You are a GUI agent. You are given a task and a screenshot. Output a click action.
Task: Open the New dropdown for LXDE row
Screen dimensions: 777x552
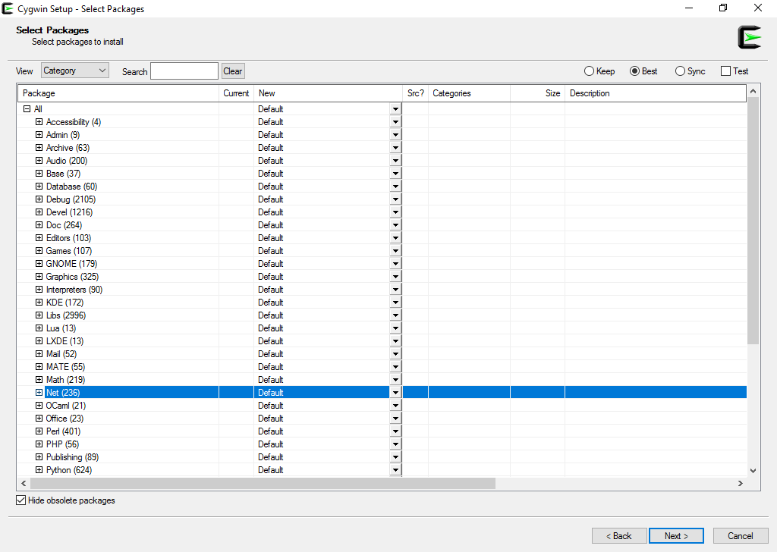click(x=395, y=341)
